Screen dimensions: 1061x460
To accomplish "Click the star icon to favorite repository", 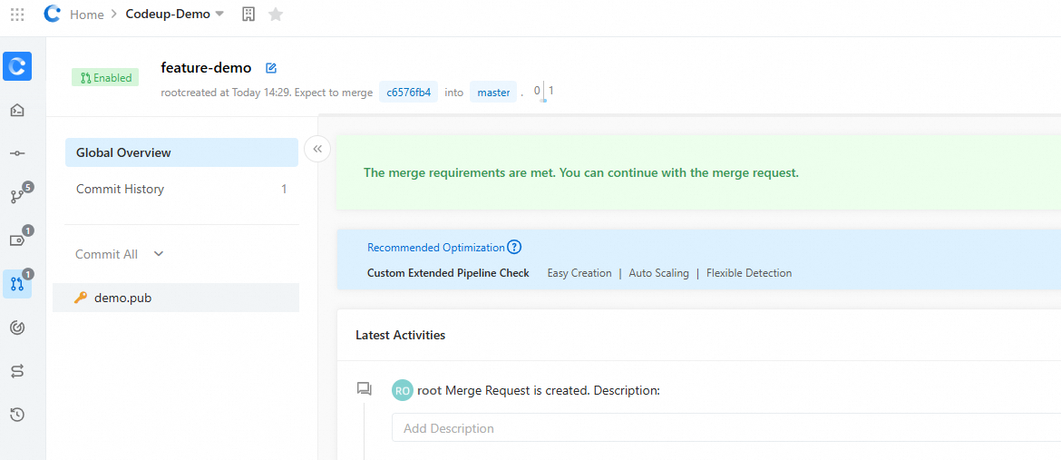I will (x=276, y=15).
